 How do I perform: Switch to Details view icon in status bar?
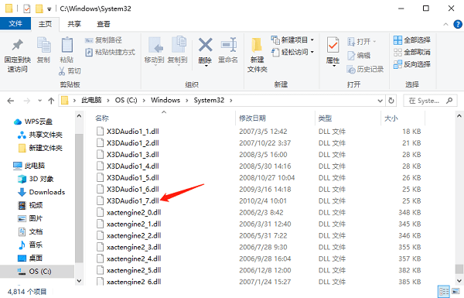(x=444, y=292)
